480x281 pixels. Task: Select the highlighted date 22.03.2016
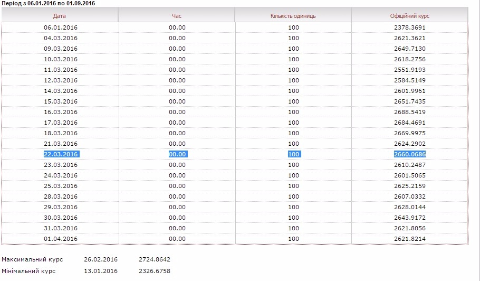(61, 154)
